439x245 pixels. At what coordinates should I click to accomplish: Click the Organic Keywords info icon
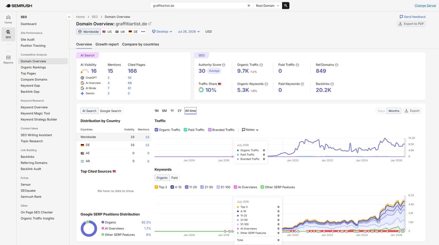click(x=266, y=84)
